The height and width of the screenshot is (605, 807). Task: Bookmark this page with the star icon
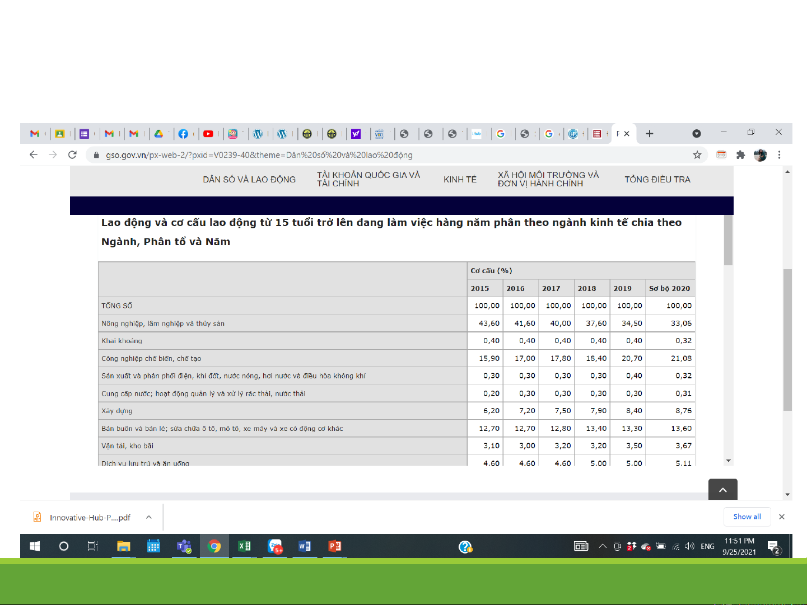pyautogui.click(x=697, y=155)
